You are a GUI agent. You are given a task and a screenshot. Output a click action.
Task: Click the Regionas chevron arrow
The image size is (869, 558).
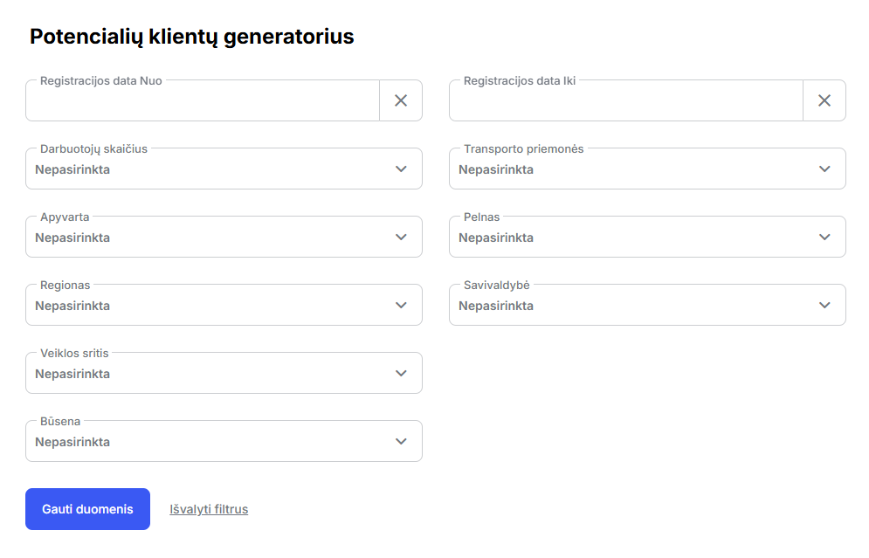(x=401, y=305)
